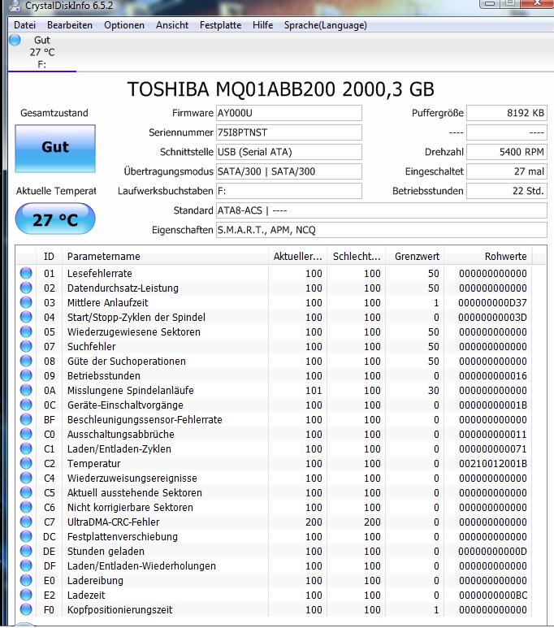Select the Laden/Entladen-Zyklen raw value 000000000071

point(493,449)
